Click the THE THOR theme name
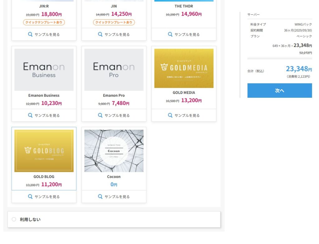 click(184, 6)
